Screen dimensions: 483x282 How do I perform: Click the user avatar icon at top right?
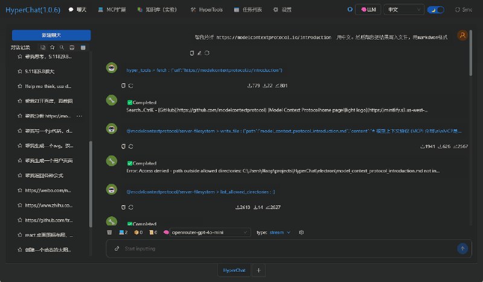[x=462, y=36]
